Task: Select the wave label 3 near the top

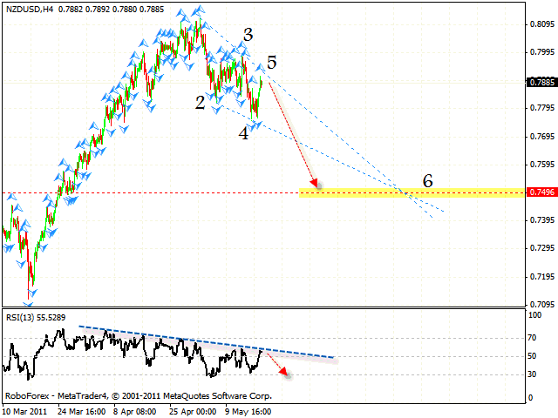Action: coord(248,35)
